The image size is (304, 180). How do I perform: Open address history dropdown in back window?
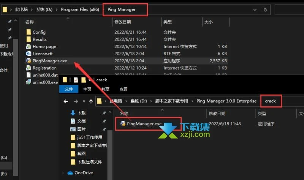tap(255, 10)
